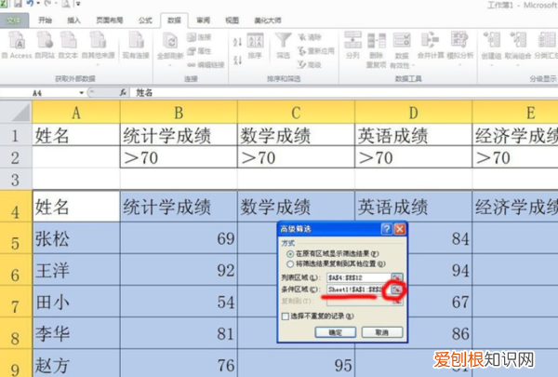
Task: Click cell A5 containing 张松
Action: click(x=76, y=238)
